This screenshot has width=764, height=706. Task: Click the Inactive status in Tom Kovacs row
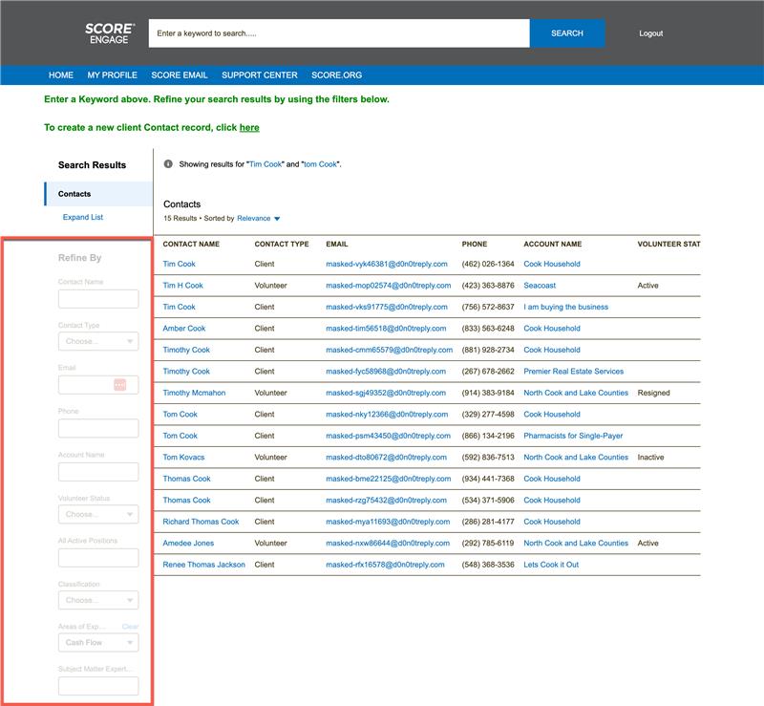[x=650, y=457]
